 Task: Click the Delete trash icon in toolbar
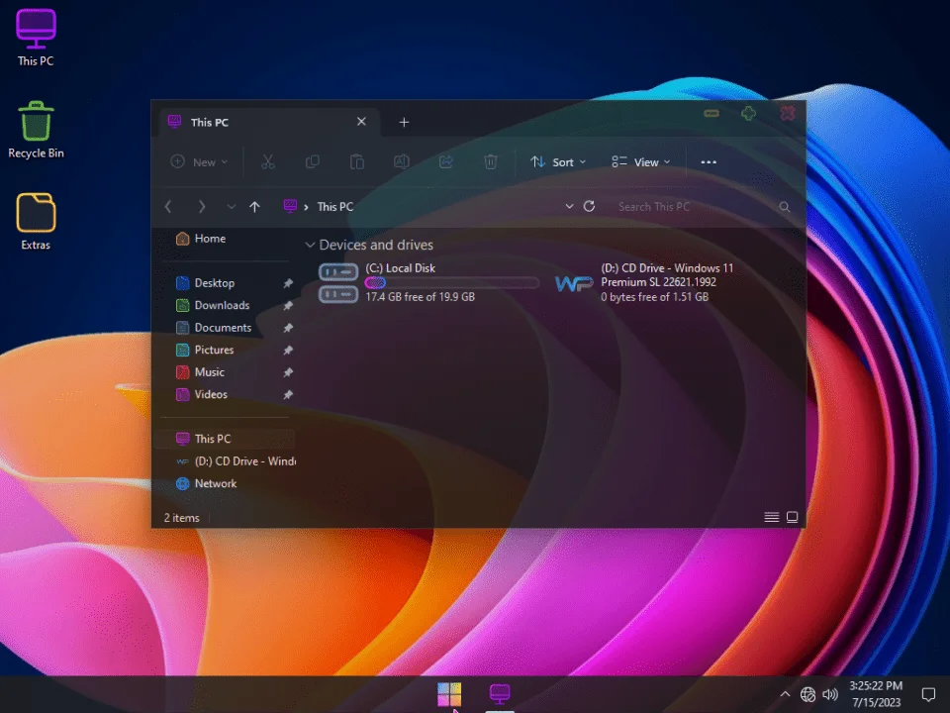point(491,161)
